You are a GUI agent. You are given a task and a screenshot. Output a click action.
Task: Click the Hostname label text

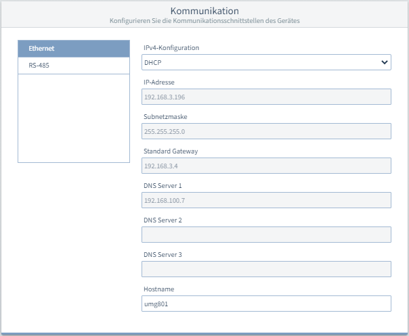click(158, 289)
